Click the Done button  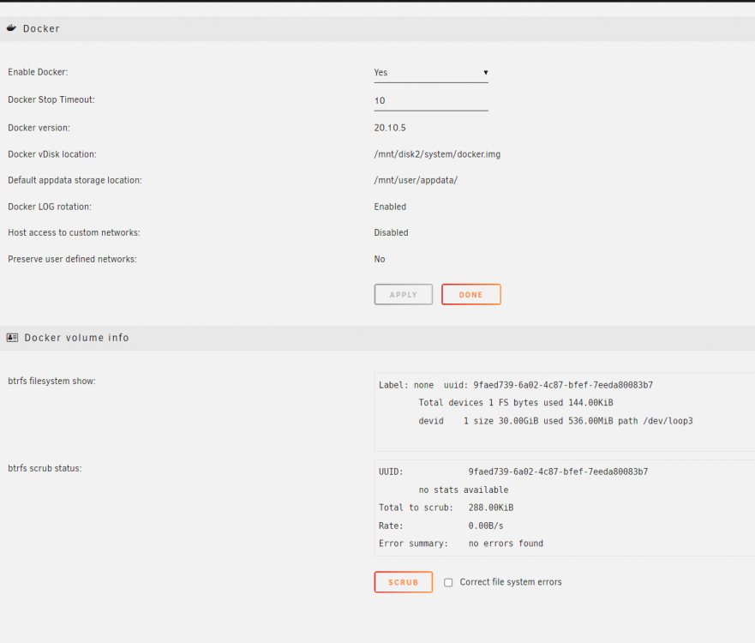pyautogui.click(x=471, y=294)
